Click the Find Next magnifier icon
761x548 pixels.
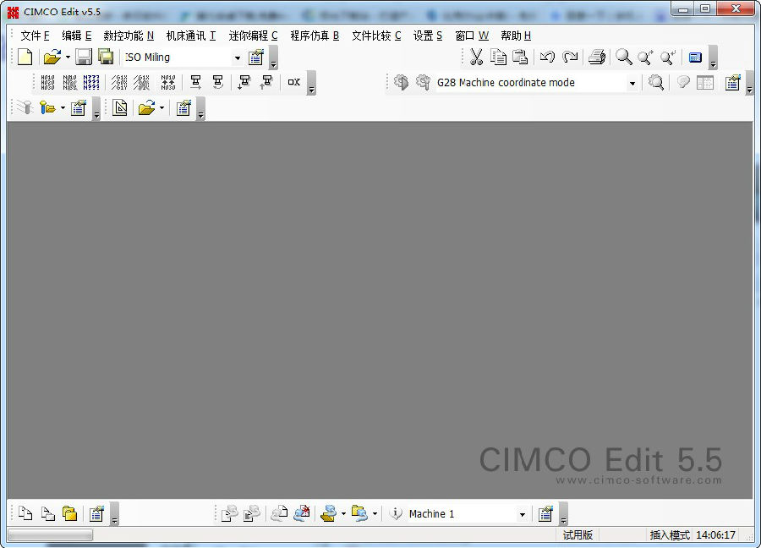coord(645,58)
